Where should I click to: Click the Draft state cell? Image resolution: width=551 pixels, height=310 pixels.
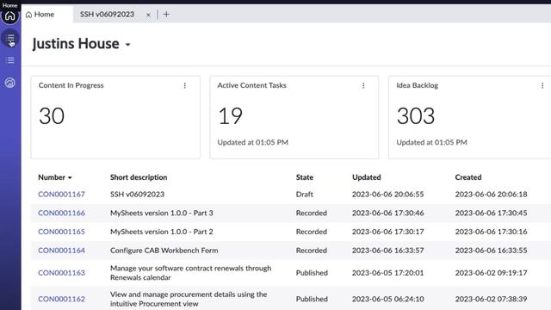(304, 194)
